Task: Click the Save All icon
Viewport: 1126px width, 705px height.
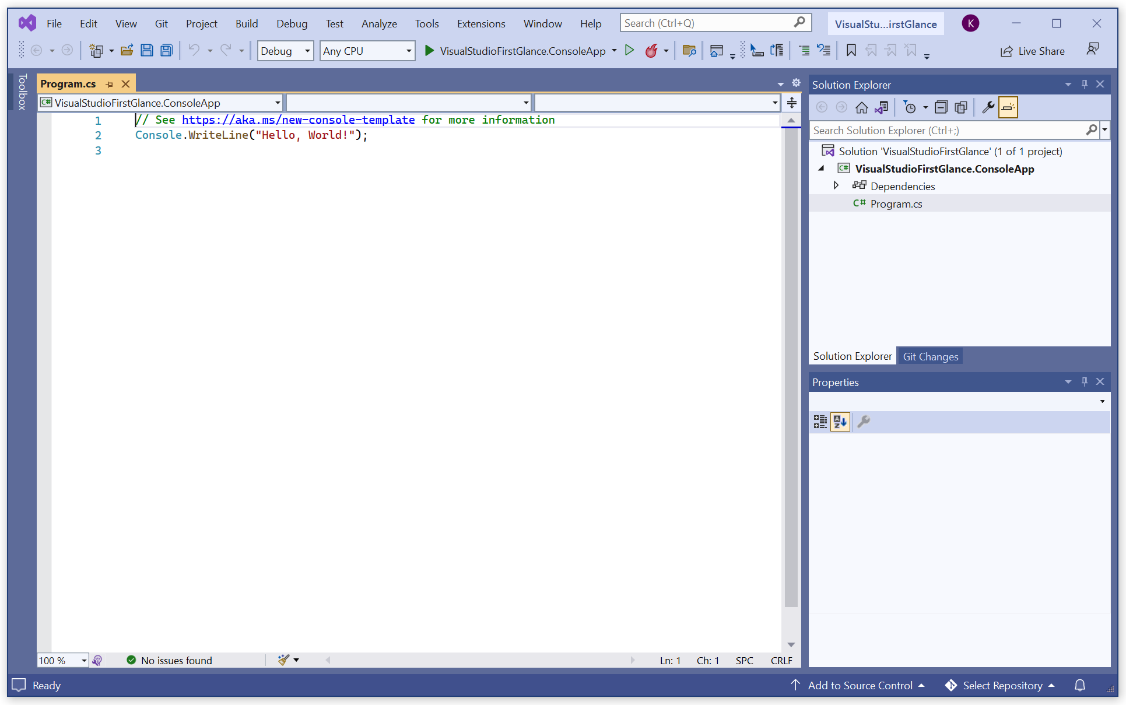Action: (166, 50)
